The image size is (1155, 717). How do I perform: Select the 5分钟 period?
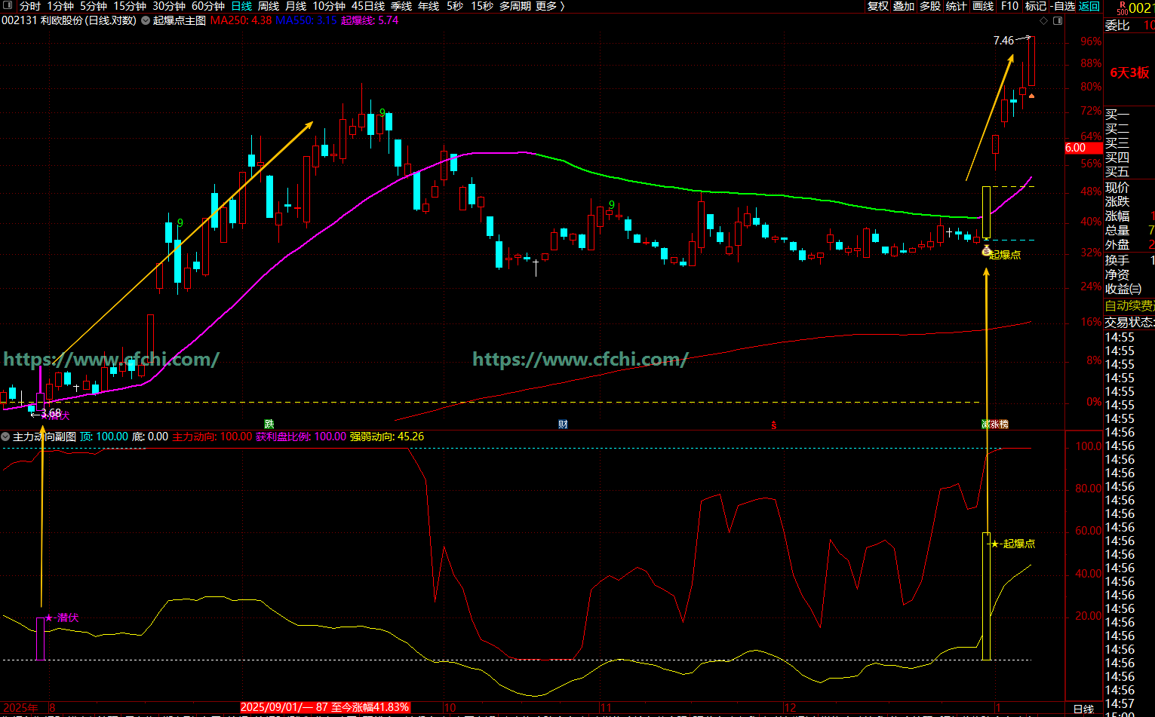tap(94, 6)
